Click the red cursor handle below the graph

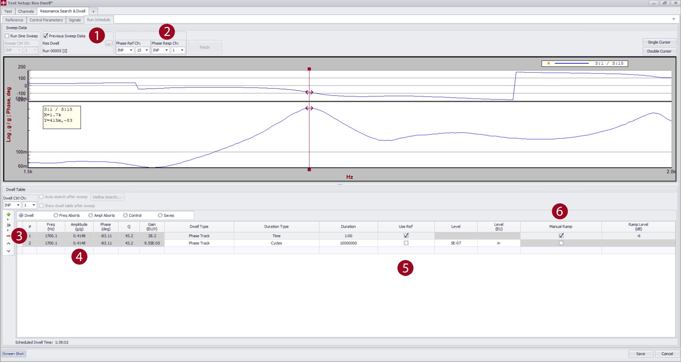click(x=309, y=169)
